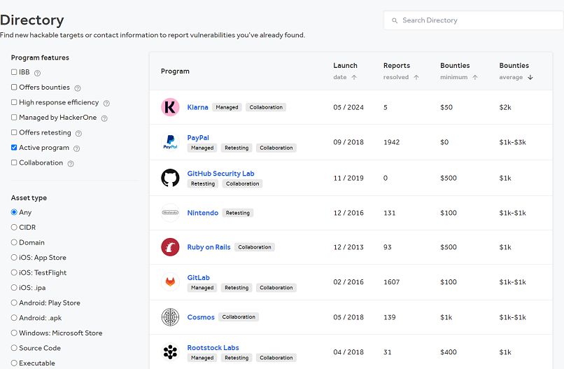
Task: Click the GitHub Security Lab octocat icon
Action: pyautogui.click(x=170, y=178)
